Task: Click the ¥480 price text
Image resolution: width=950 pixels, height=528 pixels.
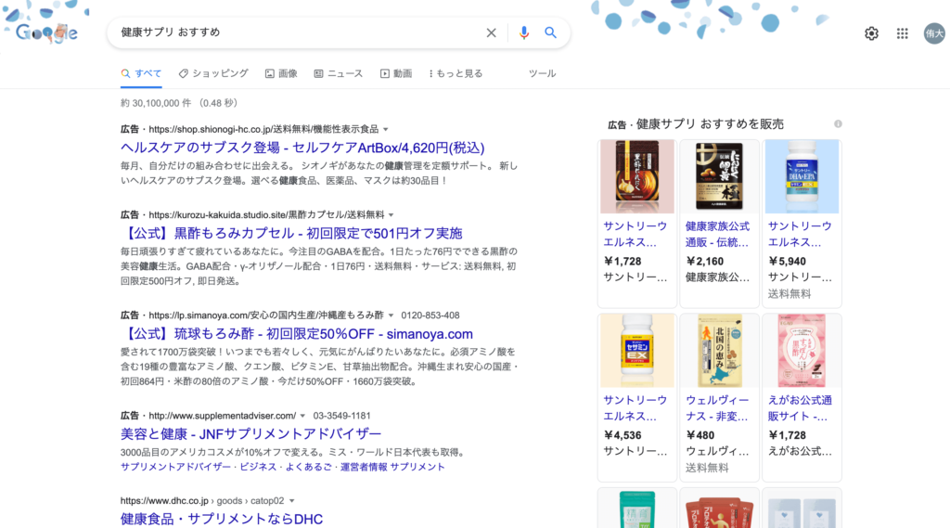Action: (x=700, y=435)
